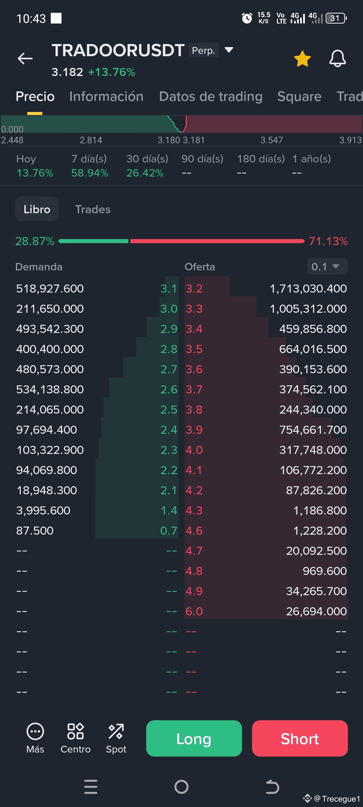Select ask price 3.5

[194, 349]
